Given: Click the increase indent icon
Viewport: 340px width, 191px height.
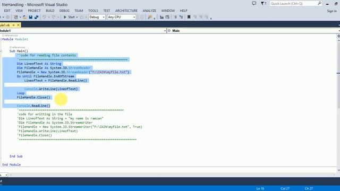Looking at the screenshot, I should (x=167, y=17).
